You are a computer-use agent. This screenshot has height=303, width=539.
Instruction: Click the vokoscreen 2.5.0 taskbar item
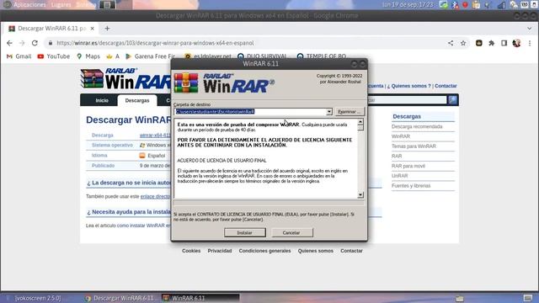click(38, 298)
